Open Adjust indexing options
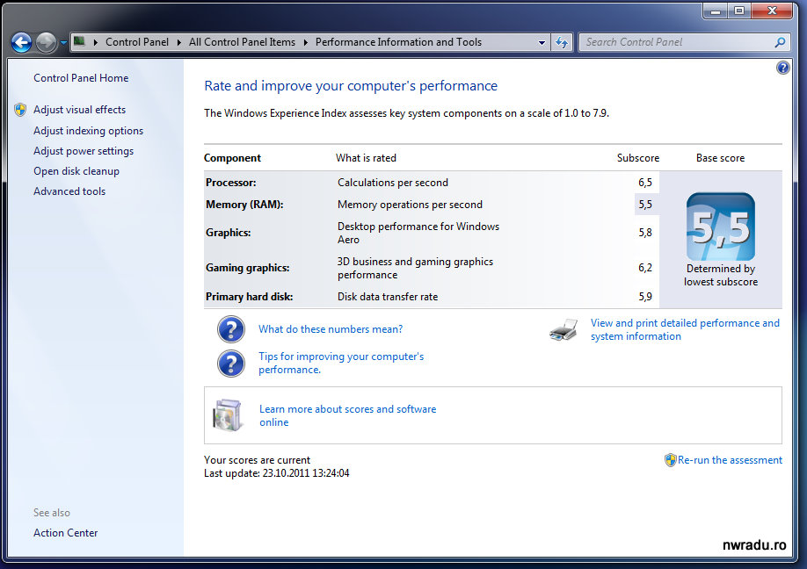This screenshot has width=807, height=569. coord(88,131)
